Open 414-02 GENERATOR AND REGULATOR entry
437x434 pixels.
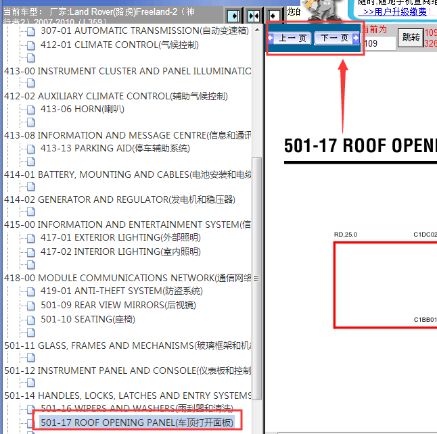(120, 199)
